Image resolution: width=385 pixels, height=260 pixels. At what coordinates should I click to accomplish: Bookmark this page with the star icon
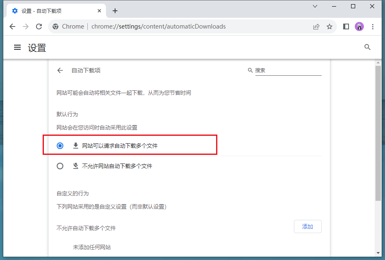pyautogui.click(x=330, y=26)
